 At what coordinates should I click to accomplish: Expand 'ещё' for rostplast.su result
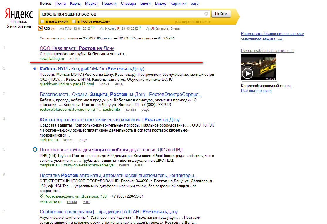click(x=139, y=165)
